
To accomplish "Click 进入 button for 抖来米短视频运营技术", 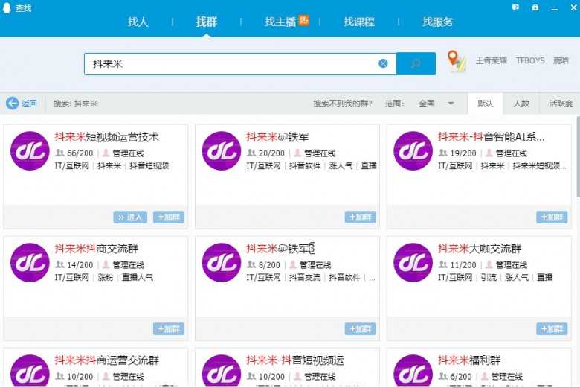I will tap(130, 217).
